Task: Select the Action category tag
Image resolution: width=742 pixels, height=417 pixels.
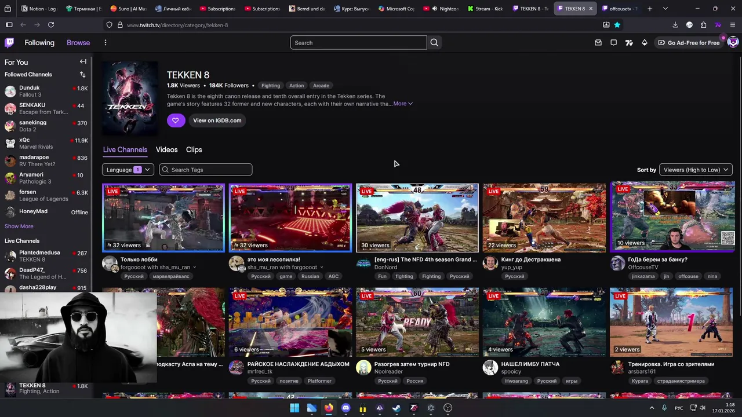Action: [296, 86]
